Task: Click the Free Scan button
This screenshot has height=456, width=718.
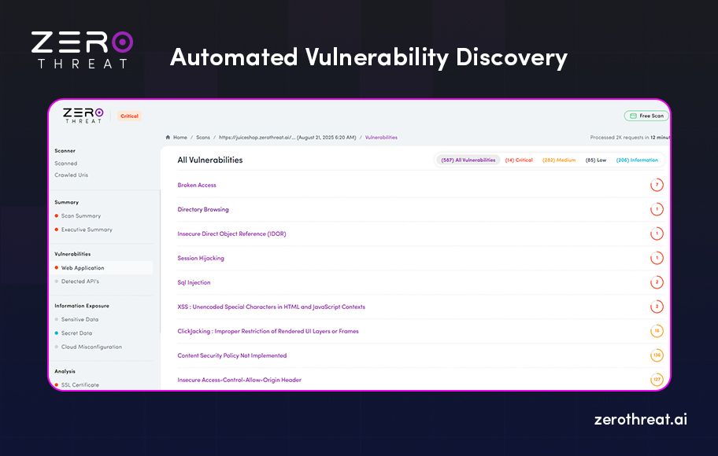Action: coord(646,115)
